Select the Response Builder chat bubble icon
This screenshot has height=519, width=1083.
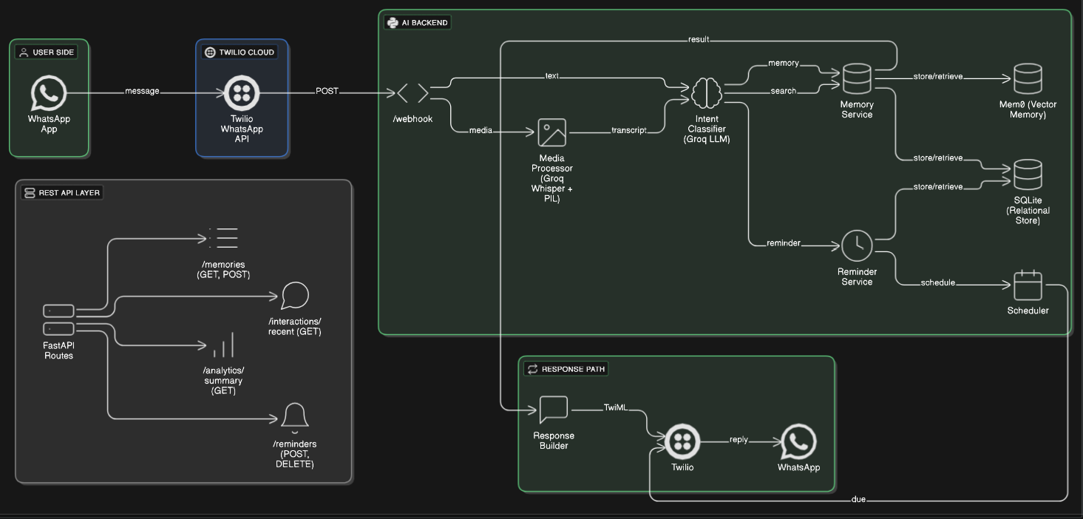coord(554,408)
